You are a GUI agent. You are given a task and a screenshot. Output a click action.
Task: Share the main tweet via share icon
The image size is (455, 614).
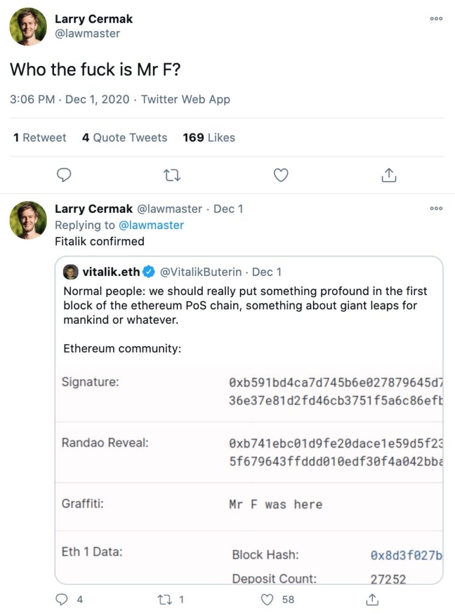[x=389, y=175]
